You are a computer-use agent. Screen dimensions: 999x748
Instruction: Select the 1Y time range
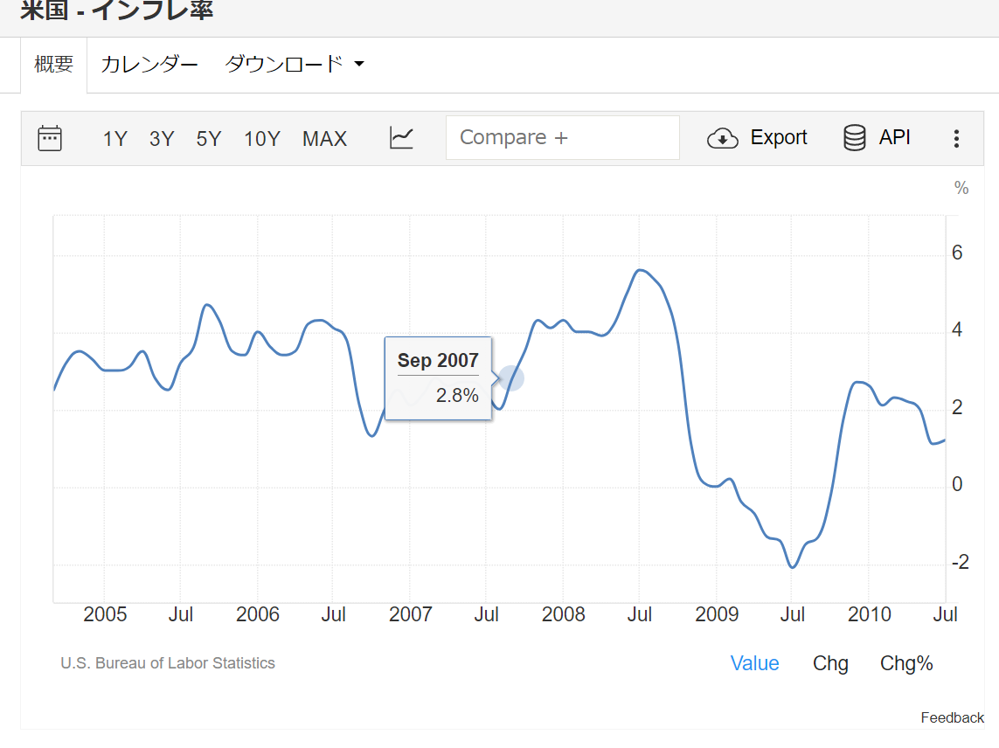(114, 139)
